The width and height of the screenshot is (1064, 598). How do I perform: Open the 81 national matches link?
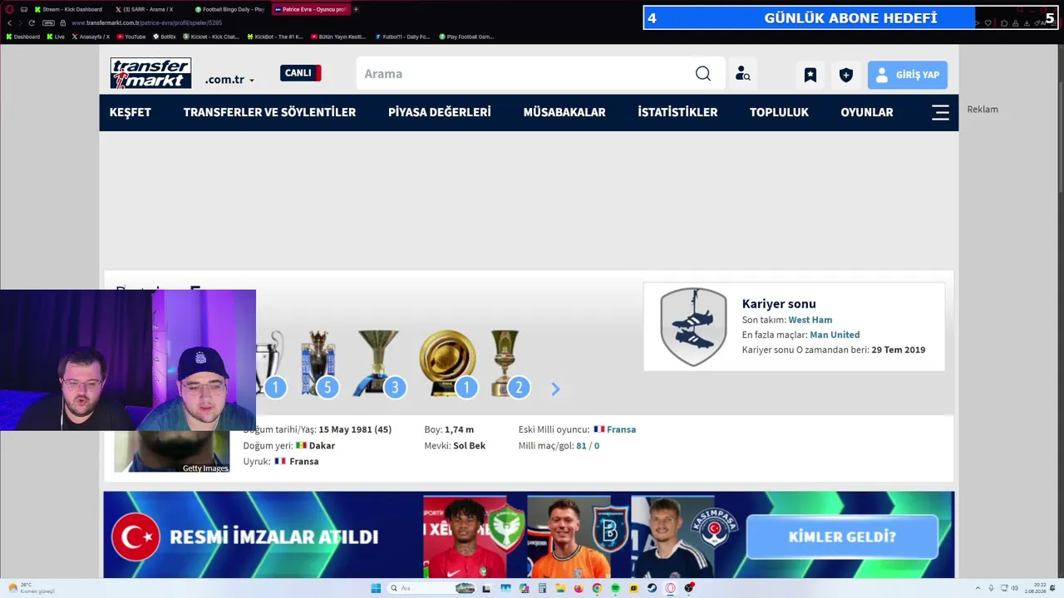pos(581,446)
